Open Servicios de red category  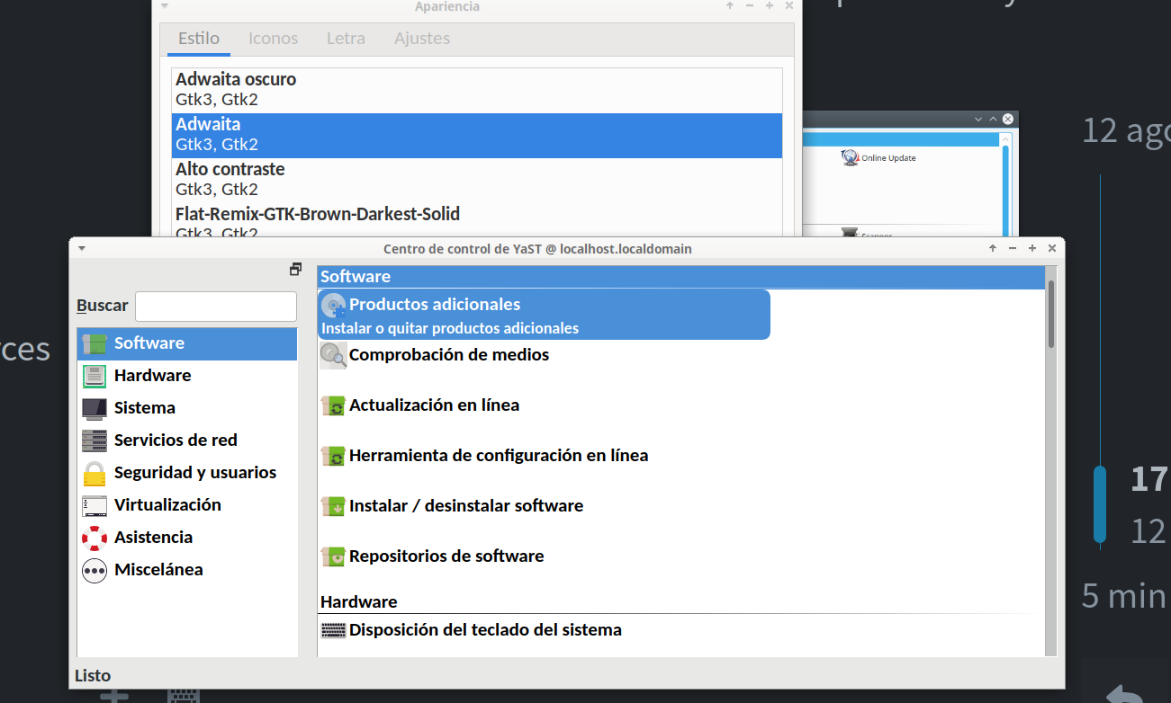(175, 440)
